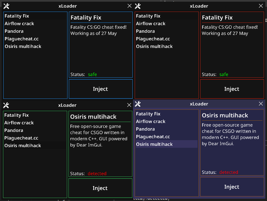
Task: Close the red-bordered xLoader window
Action: click(261, 6)
